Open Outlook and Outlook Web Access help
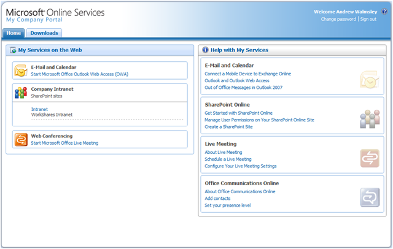 (x=237, y=80)
